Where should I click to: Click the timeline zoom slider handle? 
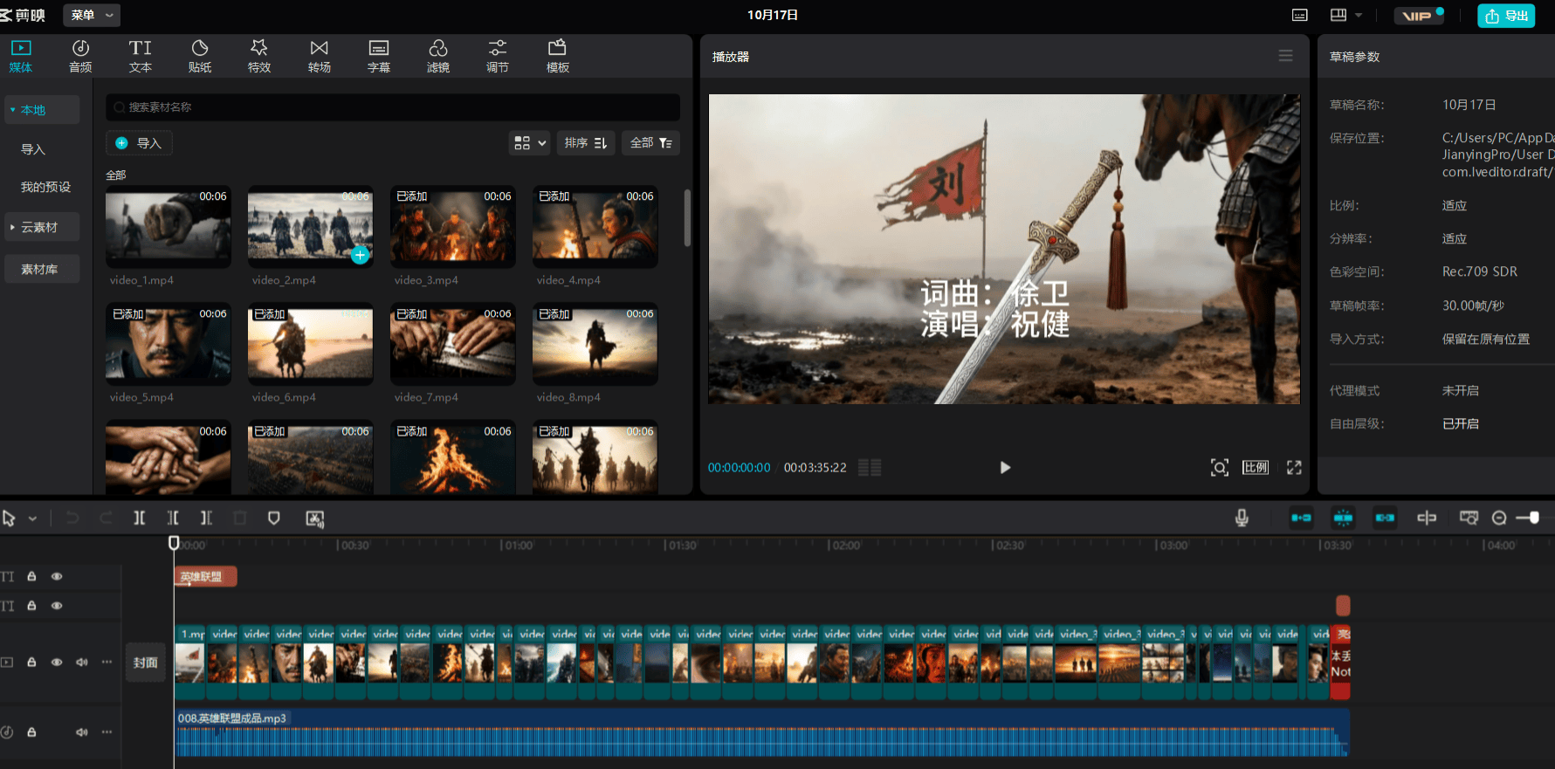(1534, 518)
